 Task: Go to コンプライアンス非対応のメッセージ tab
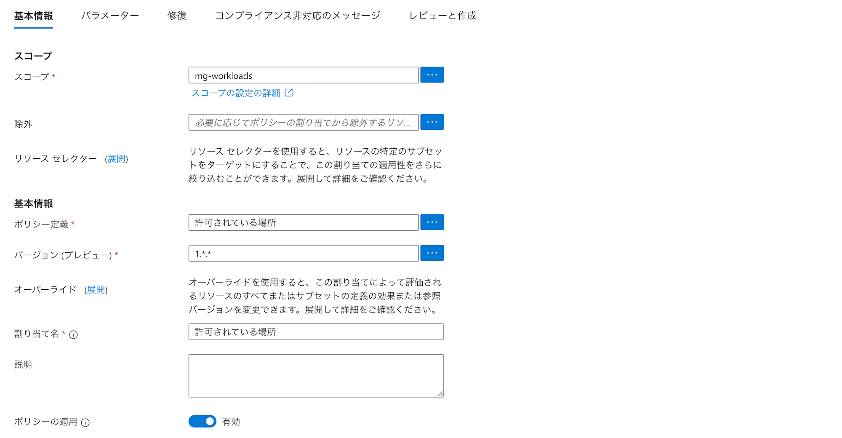[298, 16]
